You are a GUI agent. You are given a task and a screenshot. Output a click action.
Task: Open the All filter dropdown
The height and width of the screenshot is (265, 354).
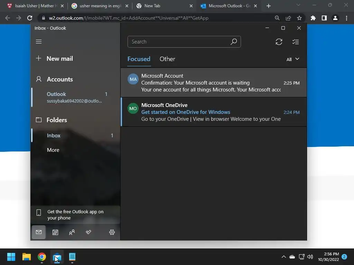pyautogui.click(x=293, y=59)
